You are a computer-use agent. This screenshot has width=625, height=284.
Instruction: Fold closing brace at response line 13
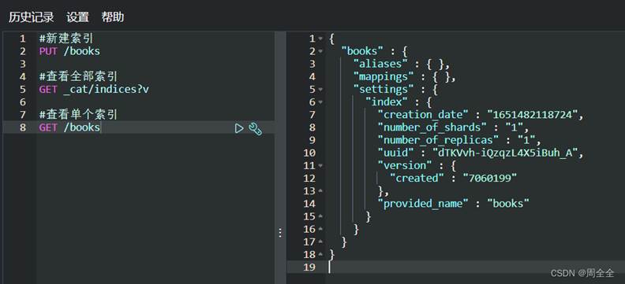tap(320, 191)
